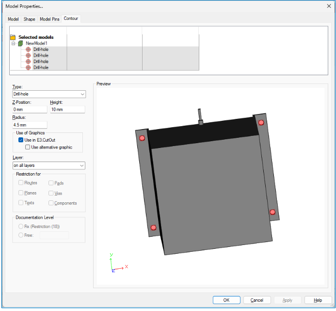Click the fourth Drill-hole icon in the tree

pos(28,67)
